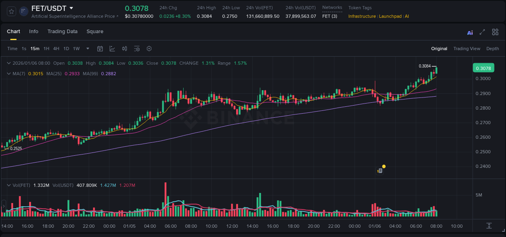506x237 pixels.
Task: Expand the chart to fullscreen
Action: (482, 32)
